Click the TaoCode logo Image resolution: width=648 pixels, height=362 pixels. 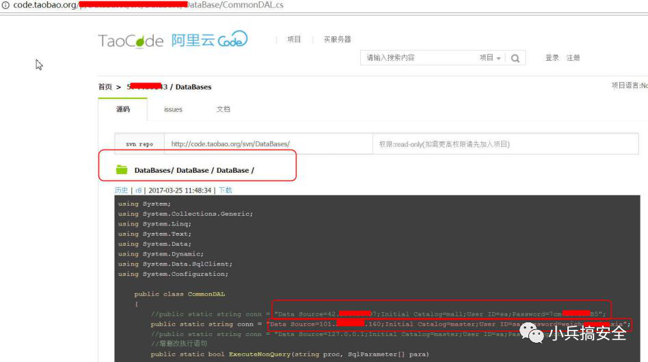(131, 40)
